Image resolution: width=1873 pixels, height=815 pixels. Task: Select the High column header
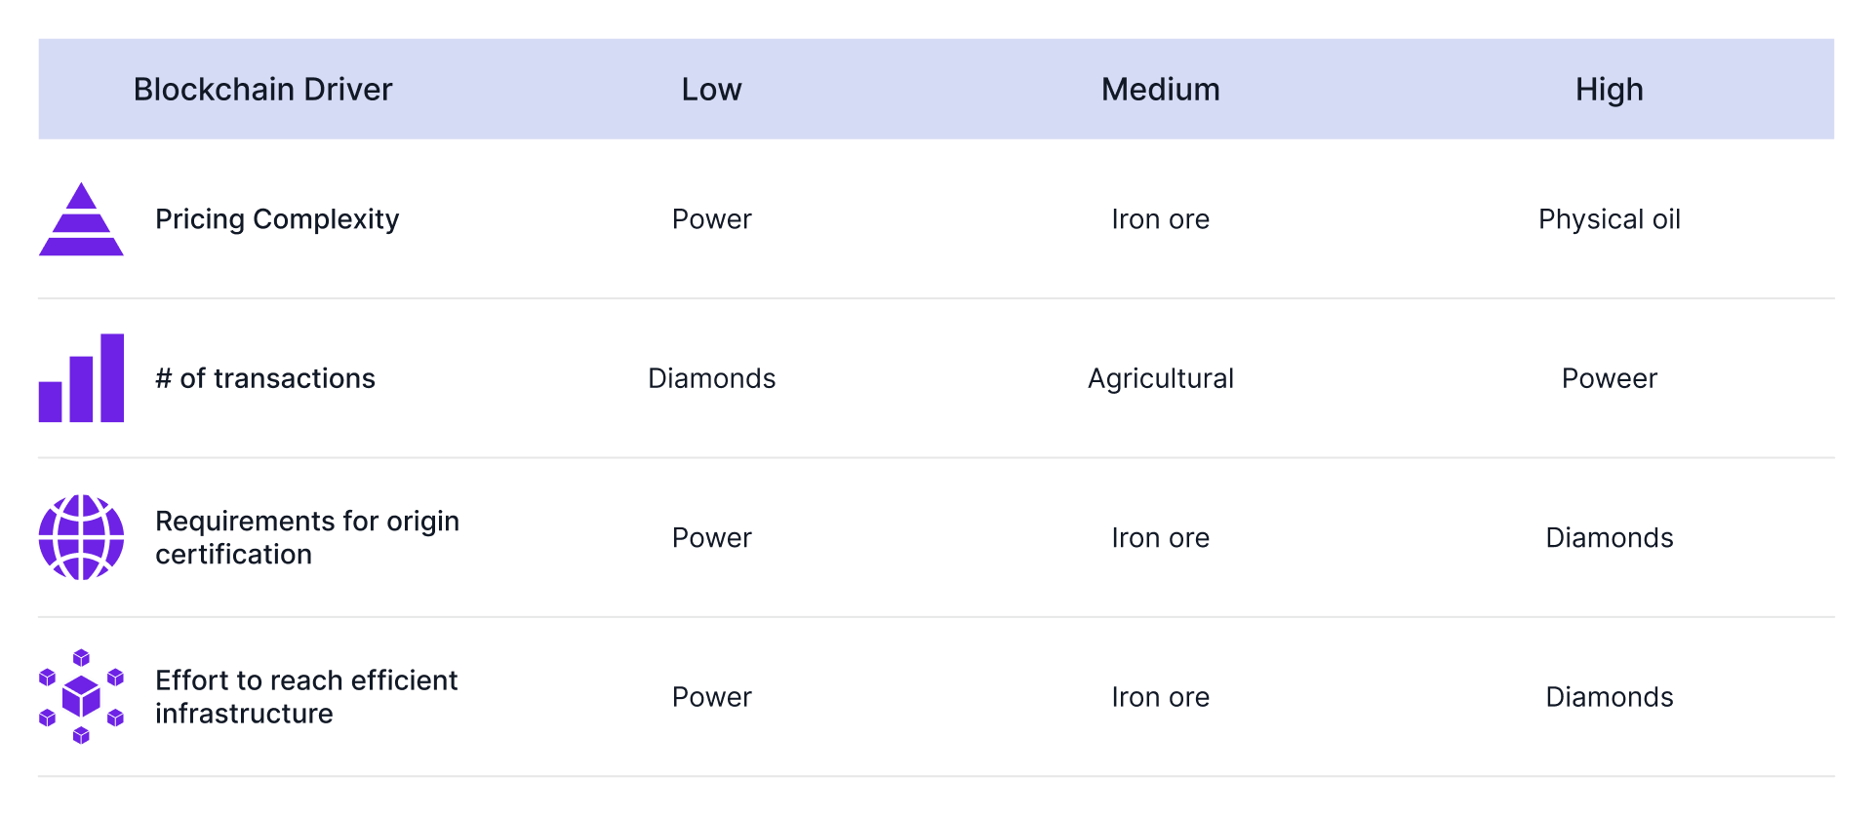click(x=1610, y=90)
